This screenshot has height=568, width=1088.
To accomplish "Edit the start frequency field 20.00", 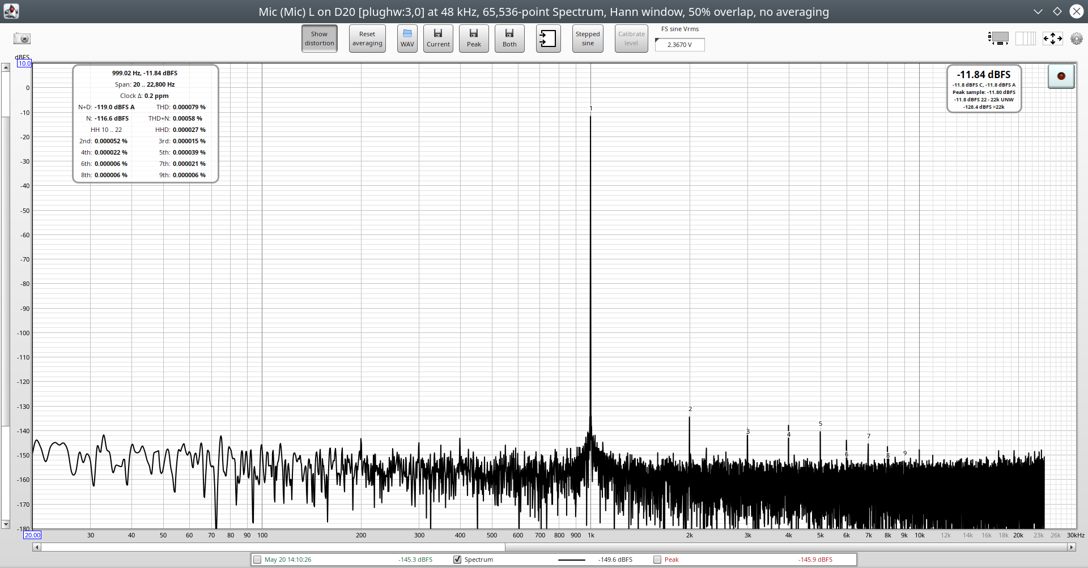I will (32, 535).
